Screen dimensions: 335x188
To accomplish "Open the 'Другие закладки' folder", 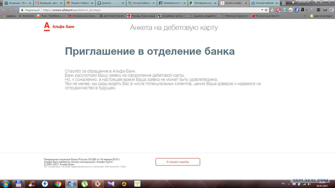I will coord(321,16).
